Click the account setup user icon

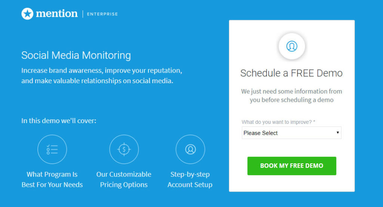(x=190, y=149)
